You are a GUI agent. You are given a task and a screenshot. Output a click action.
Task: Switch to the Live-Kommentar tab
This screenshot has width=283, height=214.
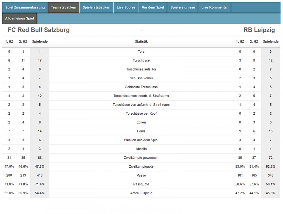tap(215, 7)
